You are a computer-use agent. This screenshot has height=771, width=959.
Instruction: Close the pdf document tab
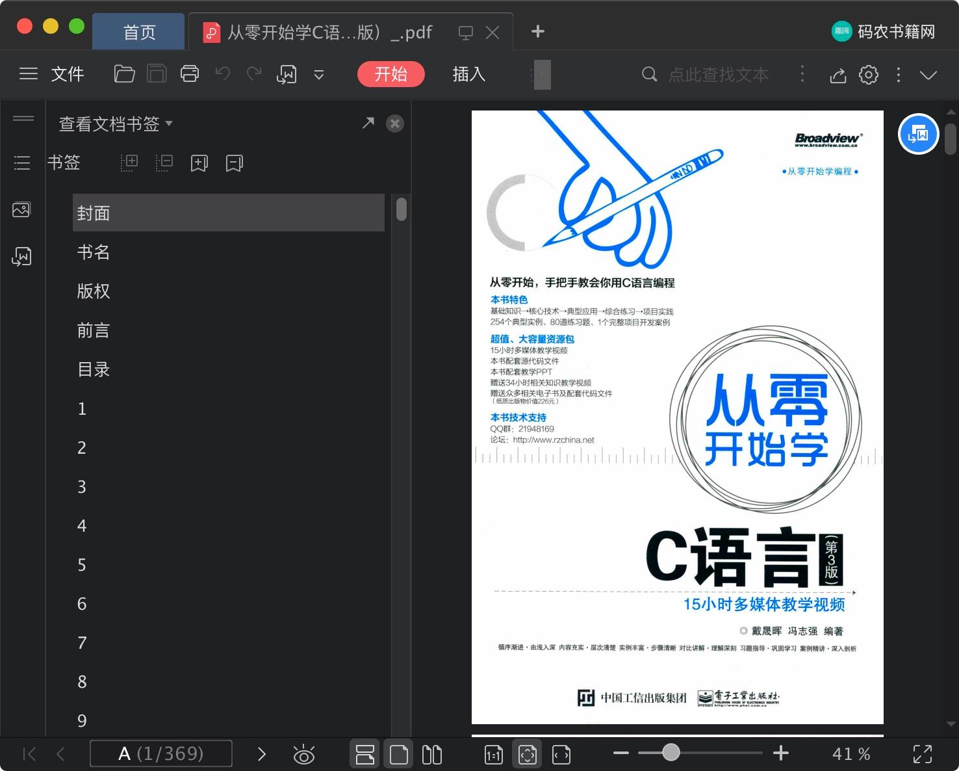click(493, 33)
